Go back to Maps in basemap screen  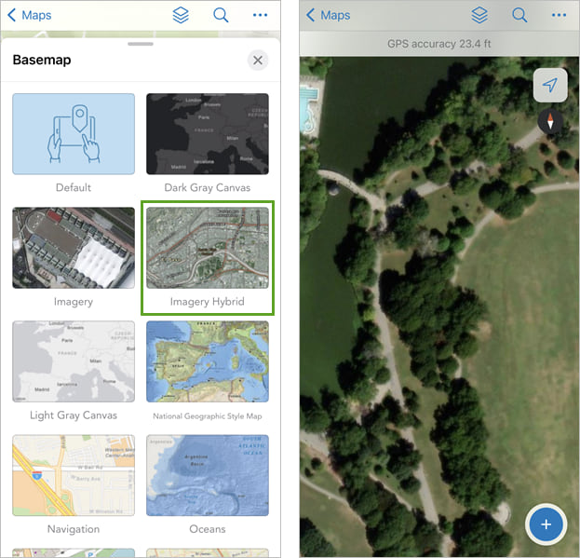coord(29,15)
